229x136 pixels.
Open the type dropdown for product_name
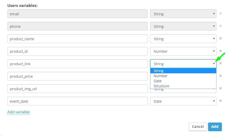coord(183,39)
